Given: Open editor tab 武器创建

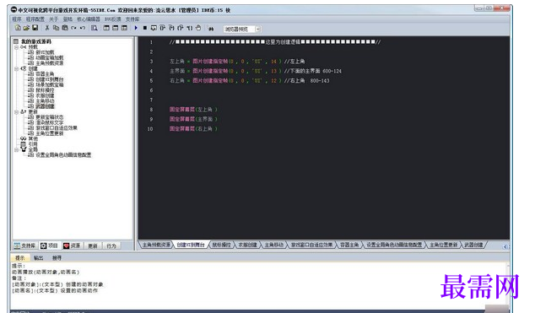Looking at the screenshot, I should point(473,245).
